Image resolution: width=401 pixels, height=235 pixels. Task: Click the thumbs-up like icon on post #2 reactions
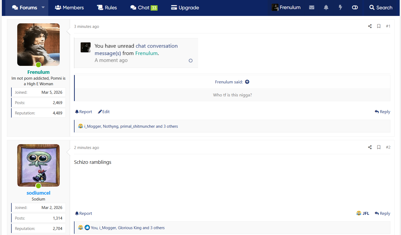point(87,228)
